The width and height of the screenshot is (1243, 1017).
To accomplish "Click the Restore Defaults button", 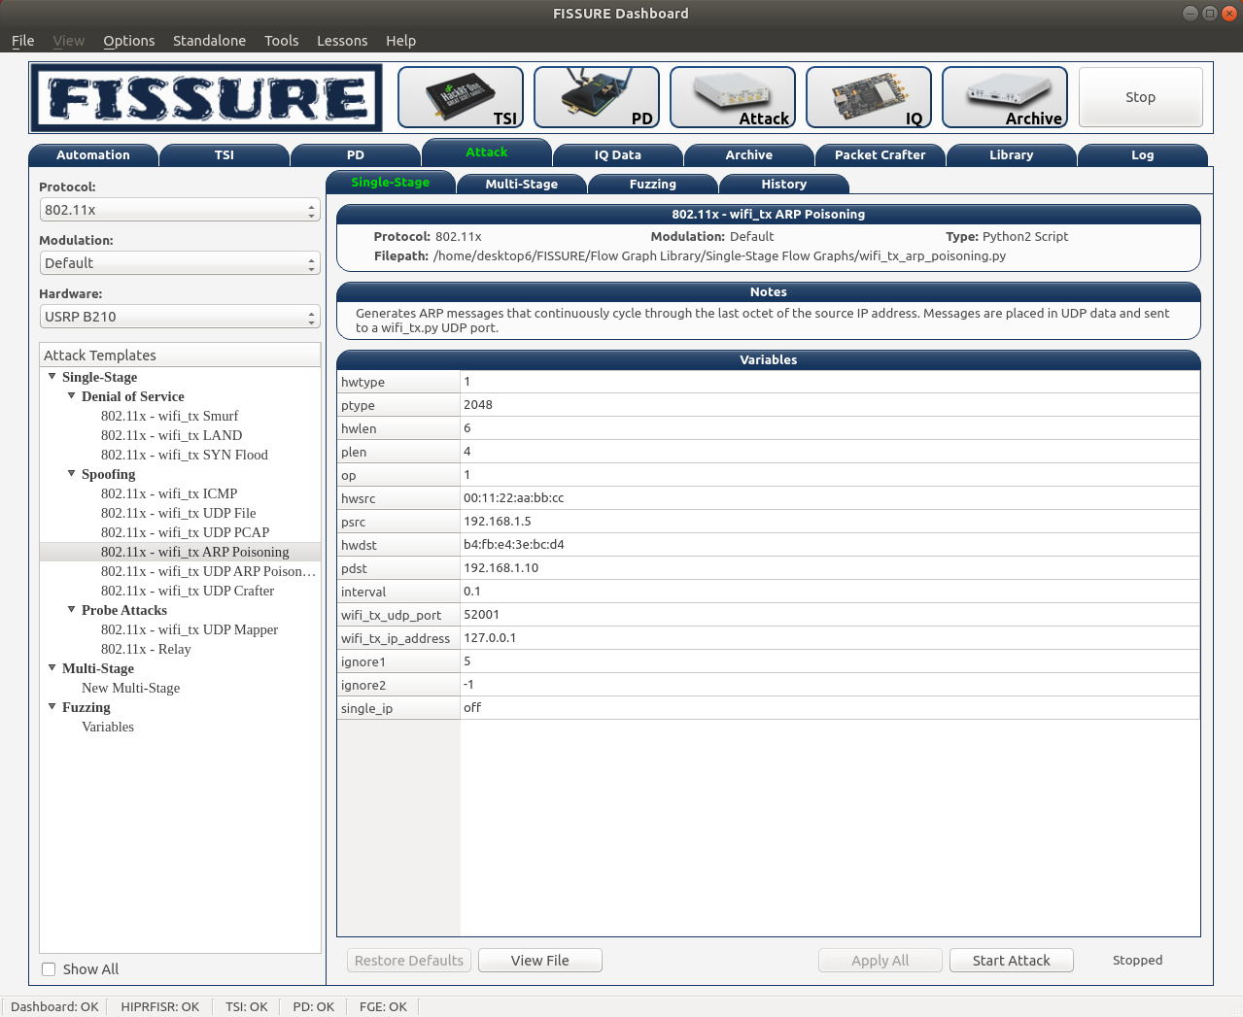I will (x=409, y=961).
